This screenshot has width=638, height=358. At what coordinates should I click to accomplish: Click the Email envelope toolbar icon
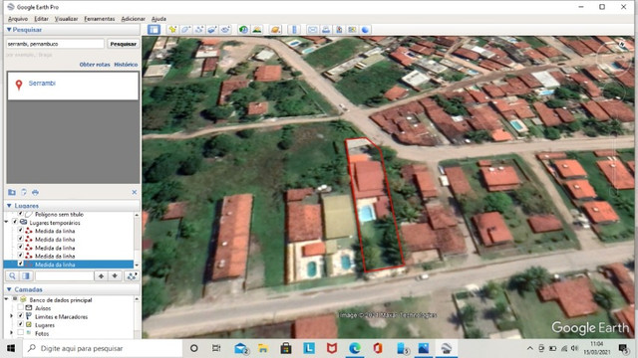312,30
